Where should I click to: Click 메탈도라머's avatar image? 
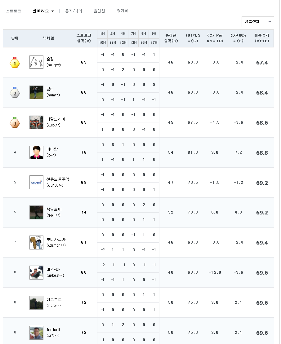pos(36,122)
